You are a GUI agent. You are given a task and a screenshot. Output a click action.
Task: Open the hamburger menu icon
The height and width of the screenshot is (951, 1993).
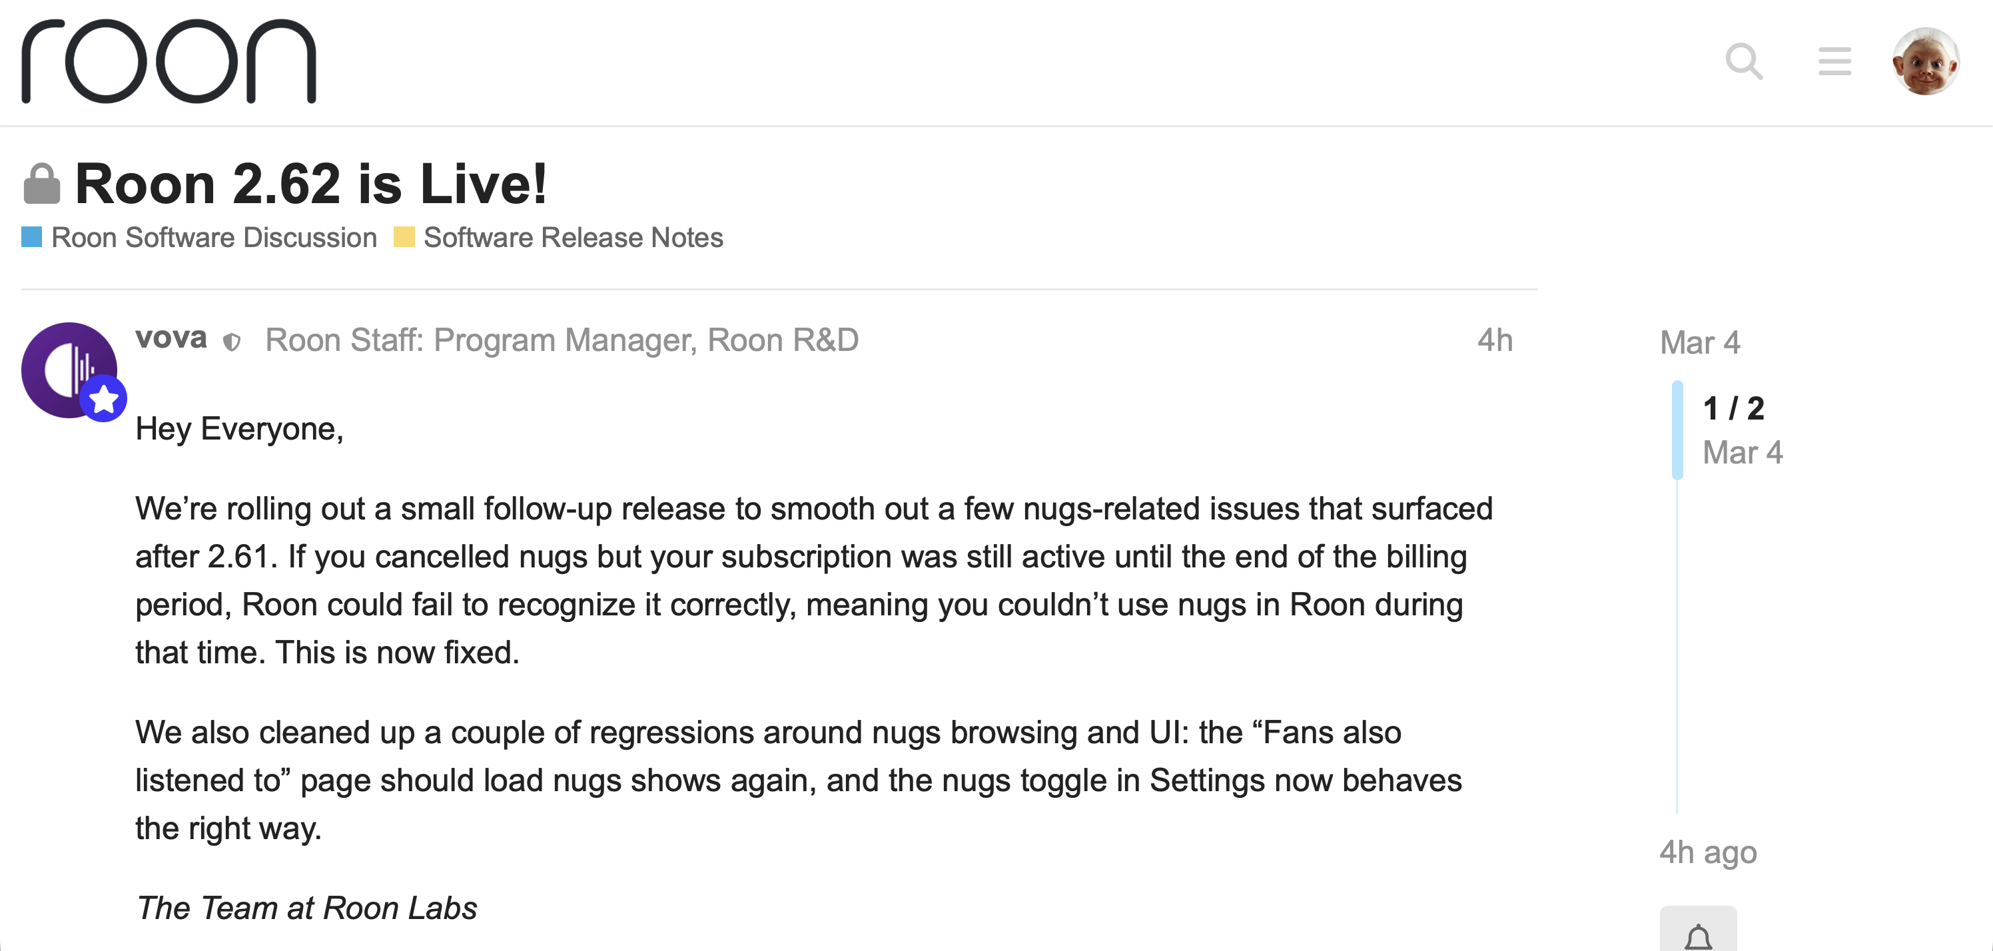click(1834, 61)
